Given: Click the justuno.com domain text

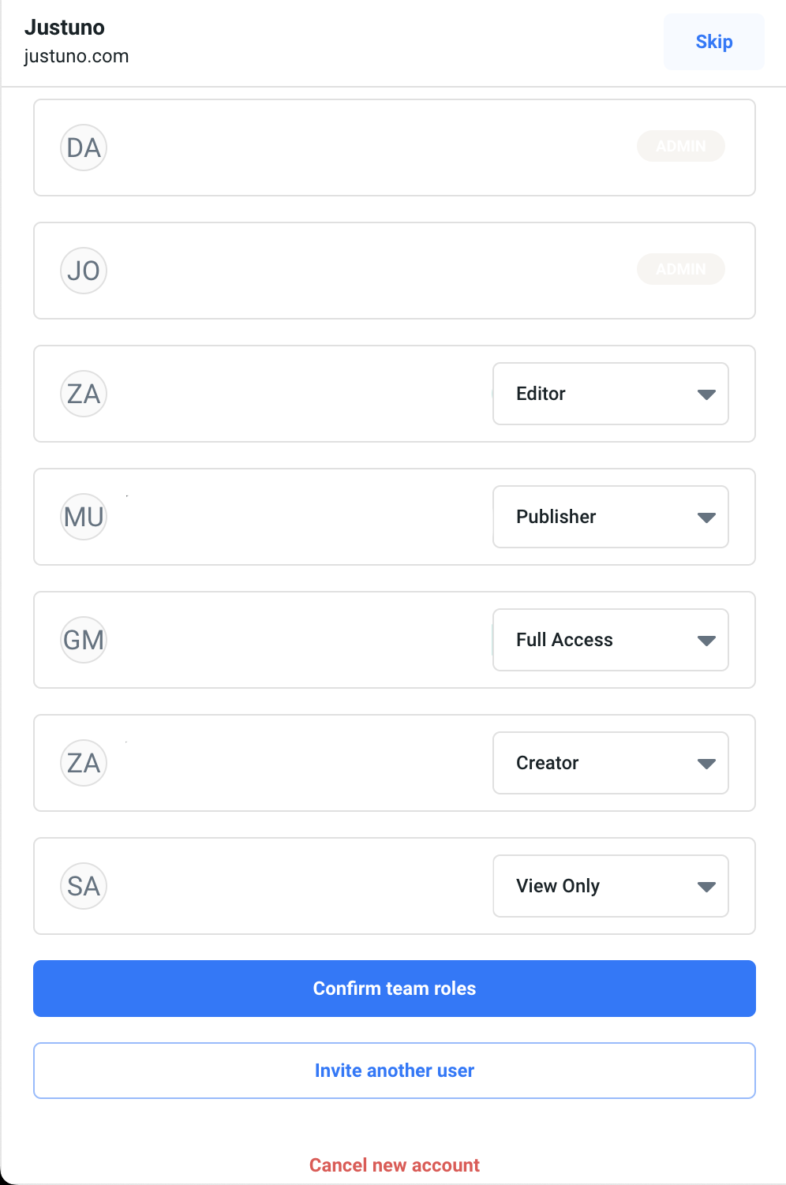Looking at the screenshot, I should pos(77,57).
